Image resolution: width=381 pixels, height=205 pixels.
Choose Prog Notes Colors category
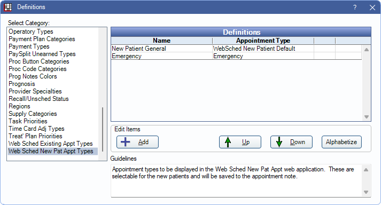[33, 76]
